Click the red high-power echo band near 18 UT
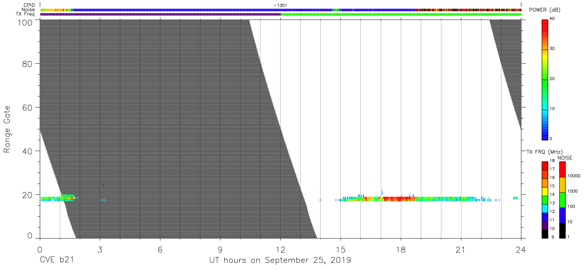This screenshot has height=270, width=586. coord(398,198)
